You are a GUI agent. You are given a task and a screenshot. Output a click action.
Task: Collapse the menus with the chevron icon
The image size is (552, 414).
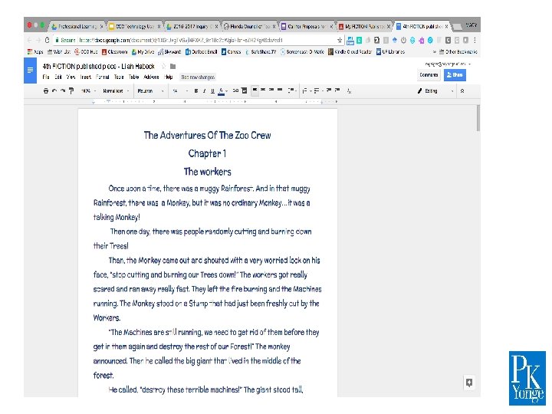tap(462, 90)
